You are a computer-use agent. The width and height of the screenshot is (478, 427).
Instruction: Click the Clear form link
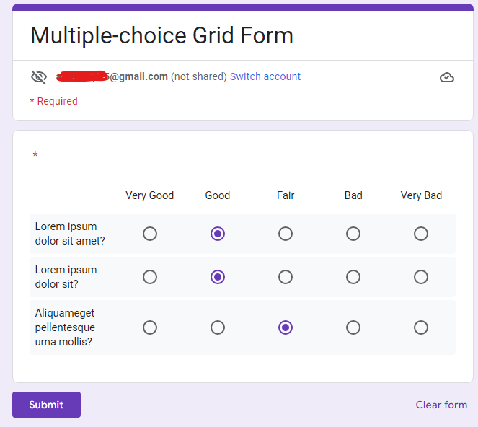441,405
